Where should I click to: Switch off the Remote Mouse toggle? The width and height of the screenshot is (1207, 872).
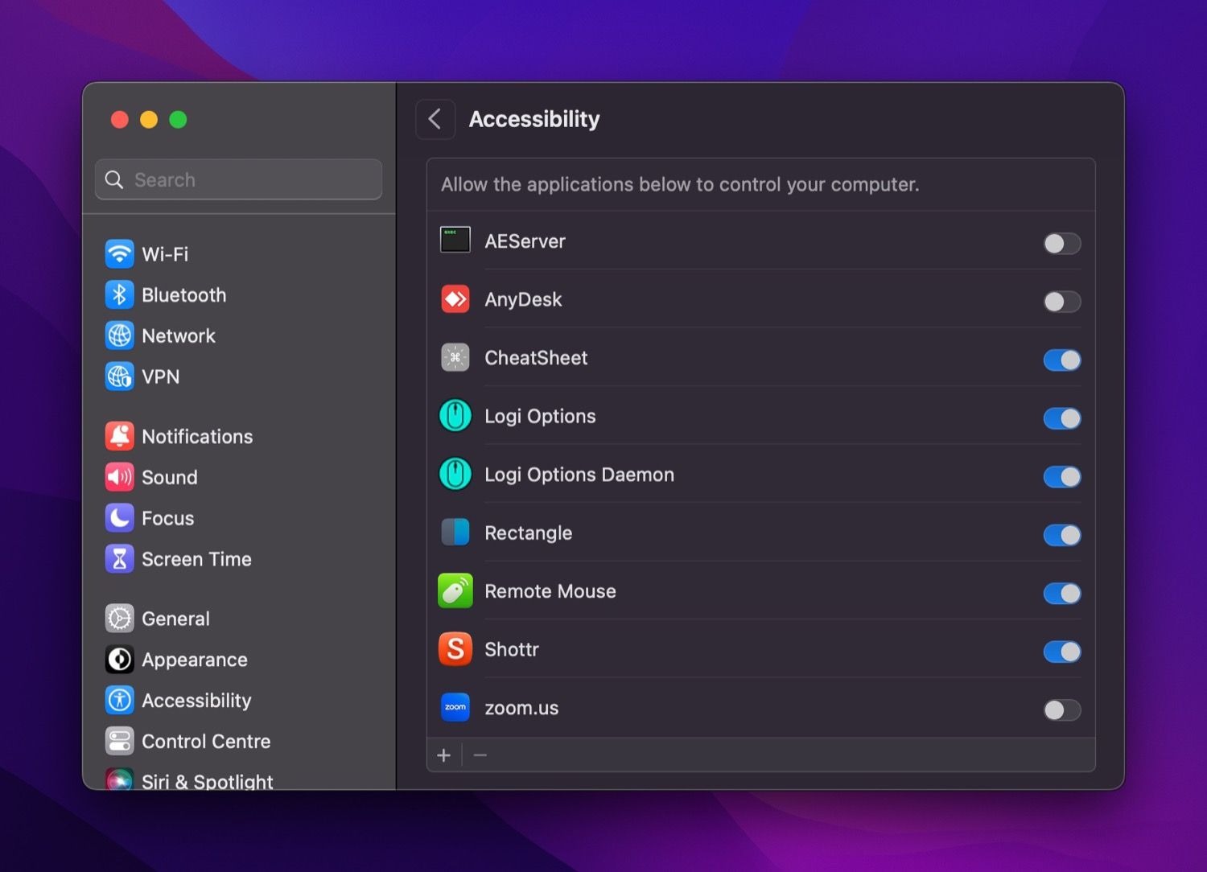pyautogui.click(x=1062, y=593)
